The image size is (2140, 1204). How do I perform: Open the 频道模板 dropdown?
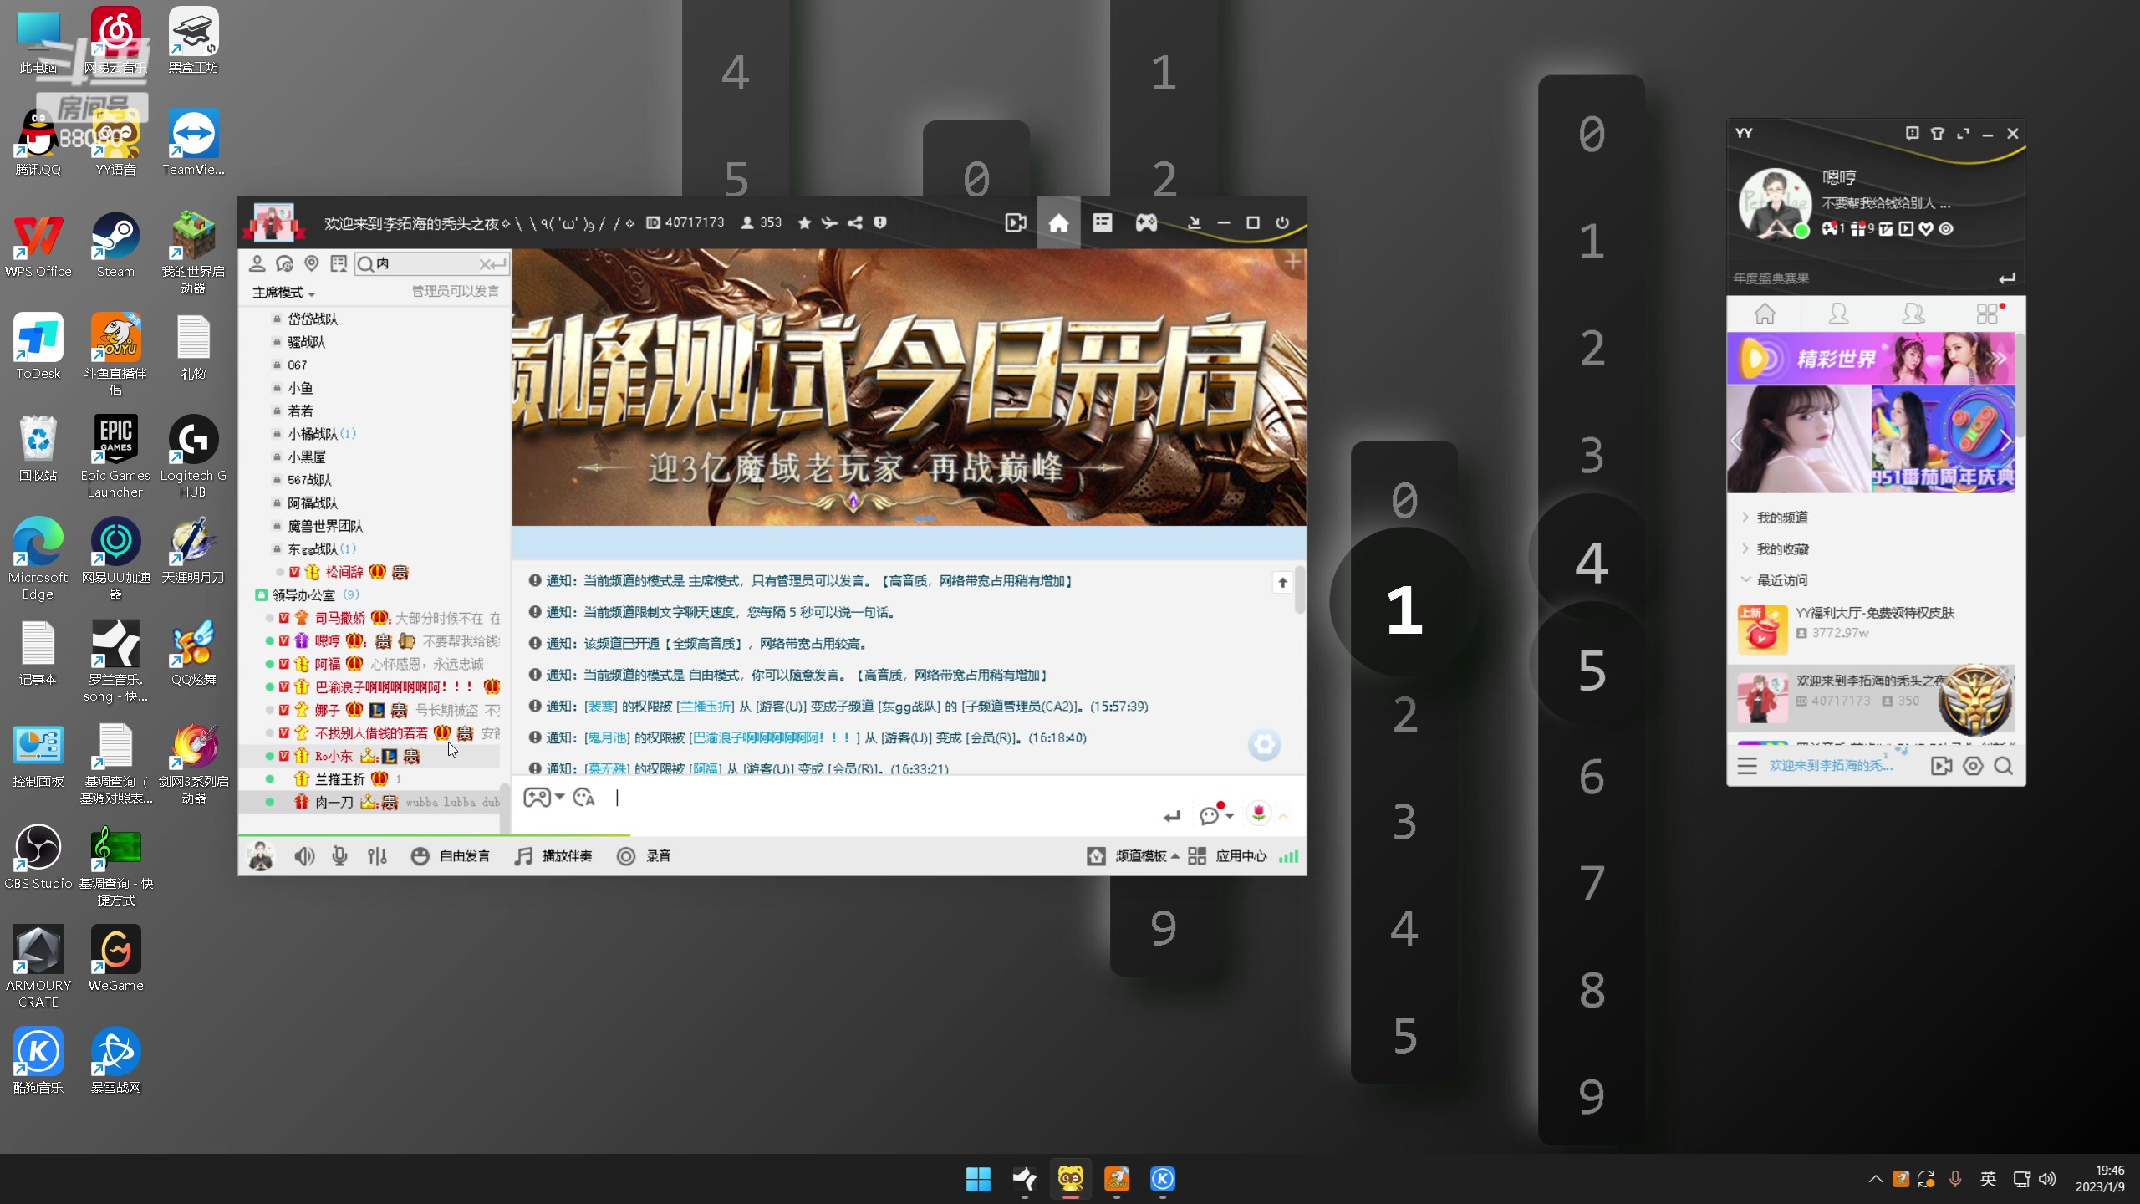(1143, 856)
